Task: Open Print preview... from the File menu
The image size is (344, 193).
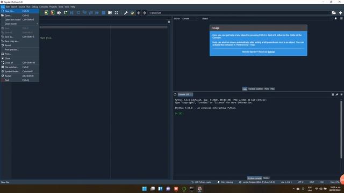Action: (x=20, y=50)
